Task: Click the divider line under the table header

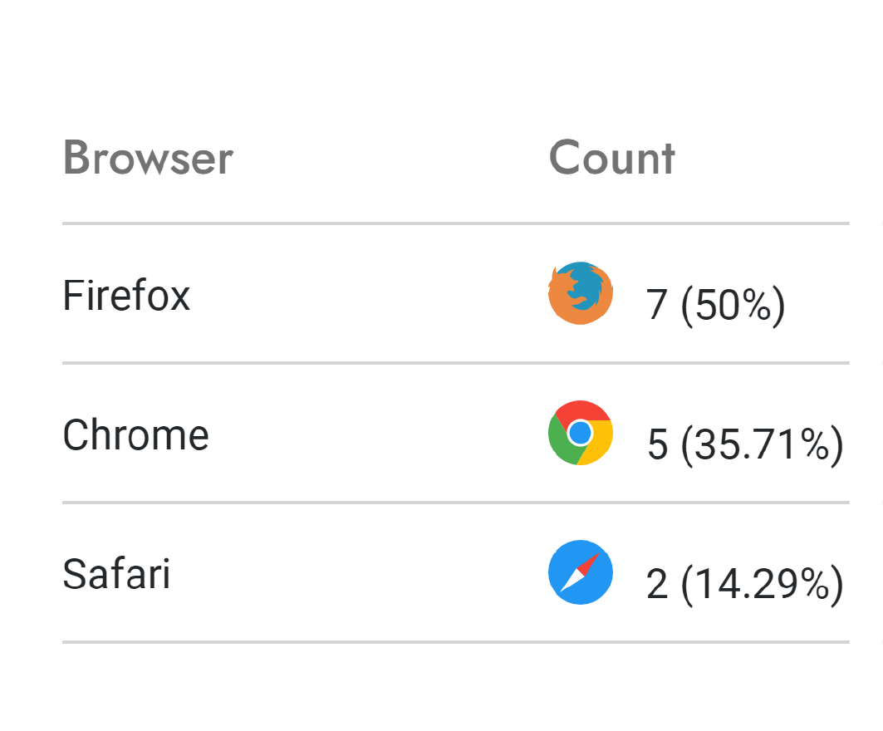Action: pos(455,223)
